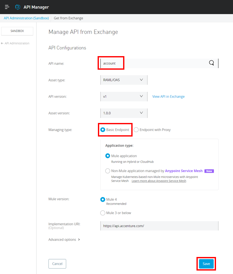
Task: Click the Save button
Action: (206, 264)
